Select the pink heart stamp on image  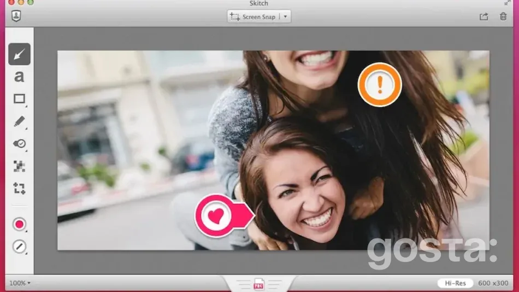click(x=216, y=216)
